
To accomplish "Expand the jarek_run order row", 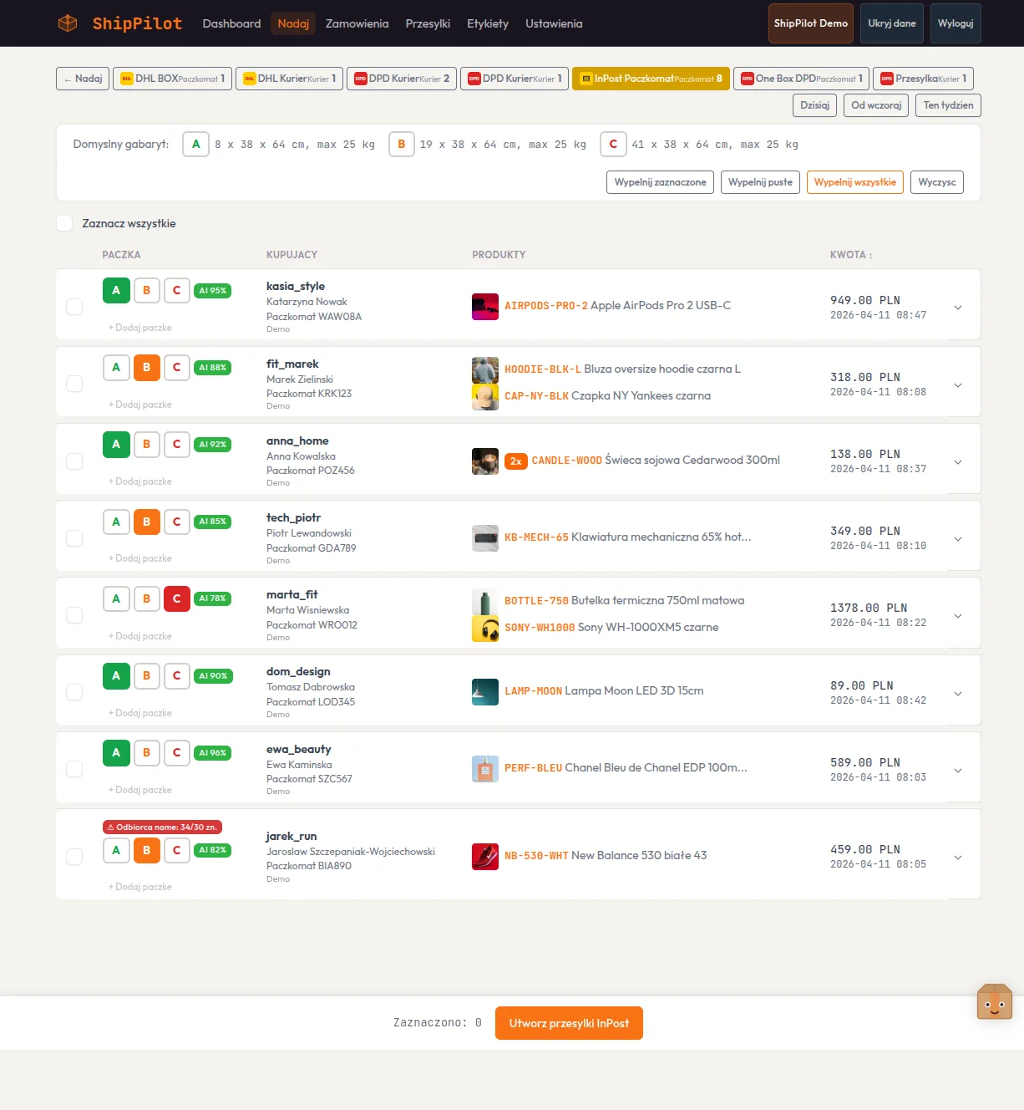I will 958,858.
